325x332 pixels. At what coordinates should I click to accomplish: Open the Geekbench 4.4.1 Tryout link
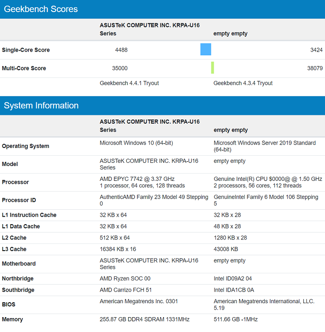[x=129, y=83]
